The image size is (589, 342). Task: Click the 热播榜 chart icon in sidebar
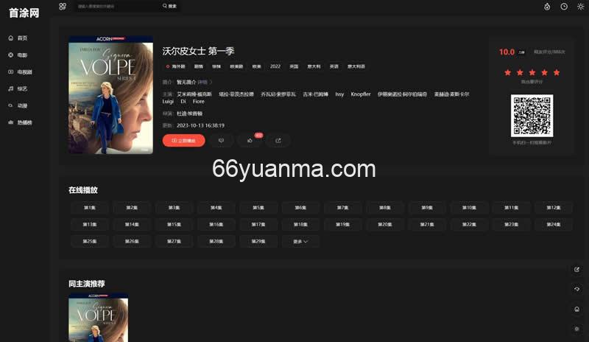pyautogui.click(x=10, y=122)
